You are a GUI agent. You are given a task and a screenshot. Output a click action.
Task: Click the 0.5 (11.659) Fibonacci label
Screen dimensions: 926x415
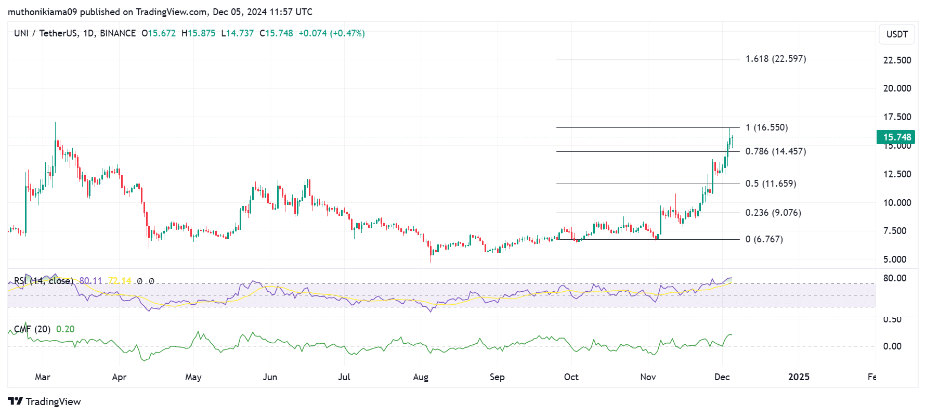[x=771, y=184]
